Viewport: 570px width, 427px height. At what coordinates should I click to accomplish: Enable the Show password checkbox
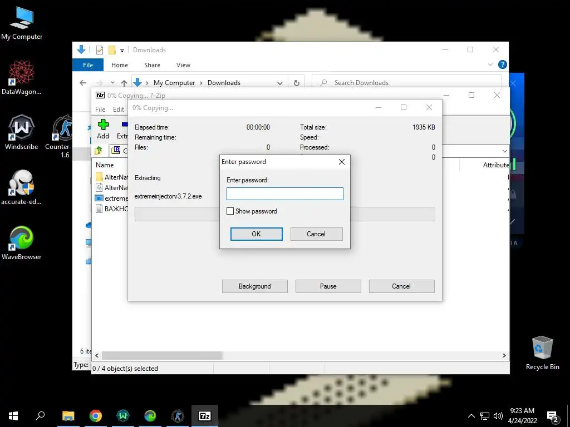point(230,211)
